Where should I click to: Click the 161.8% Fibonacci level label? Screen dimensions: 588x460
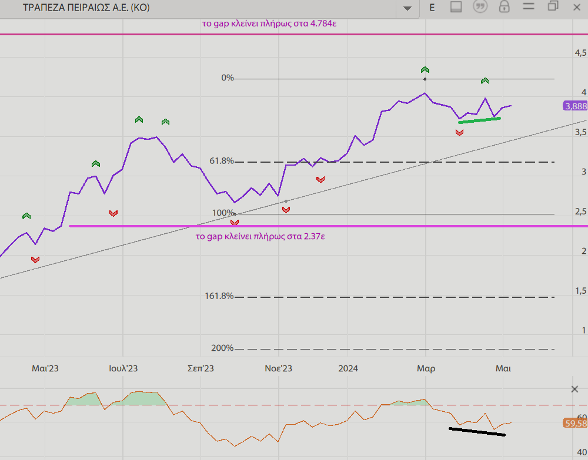coord(219,296)
